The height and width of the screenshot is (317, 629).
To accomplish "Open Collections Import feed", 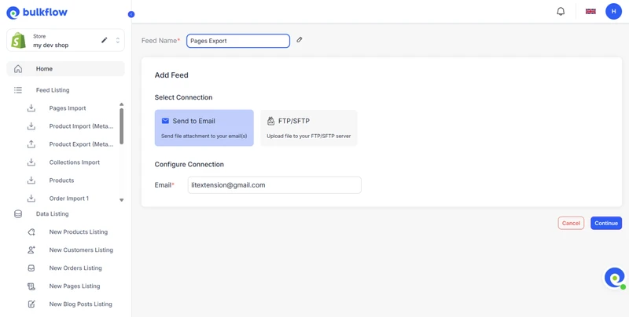I will coord(75,162).
